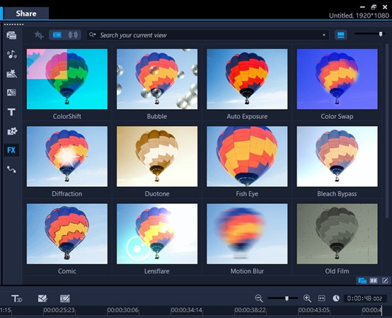Viewport: 392px width, 318px height.
Task: Open the Transition library (AB) icon
Action: coord(11,93)
